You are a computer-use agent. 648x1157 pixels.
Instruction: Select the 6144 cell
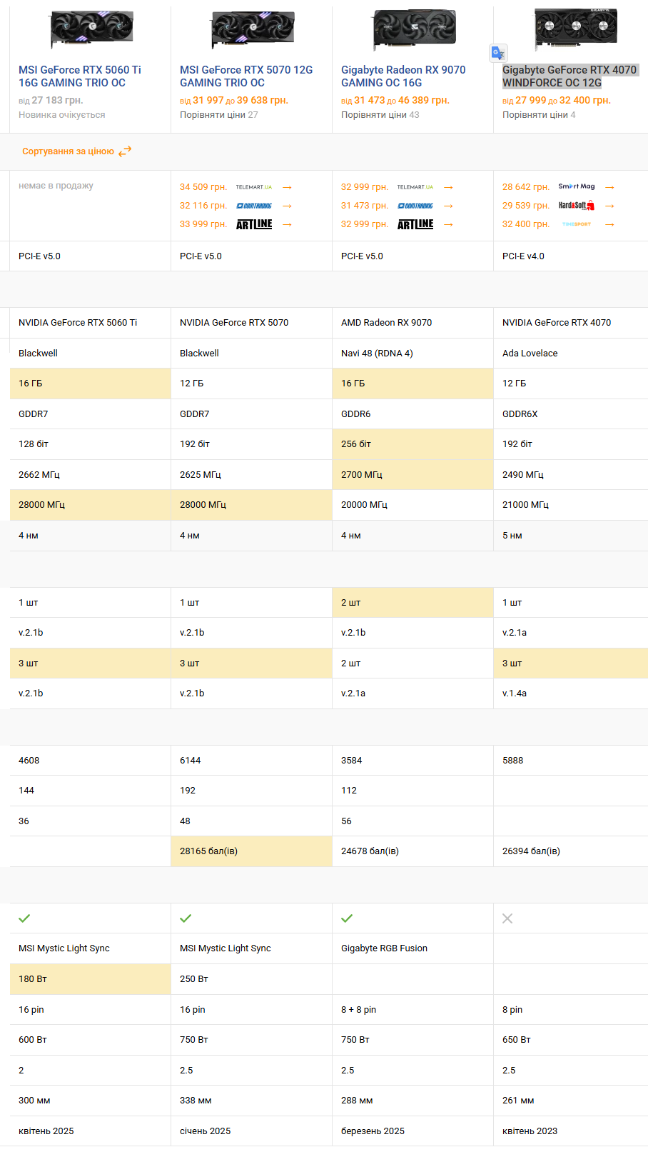(252, 761)
